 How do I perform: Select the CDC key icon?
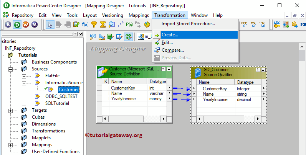pos(277,24)
